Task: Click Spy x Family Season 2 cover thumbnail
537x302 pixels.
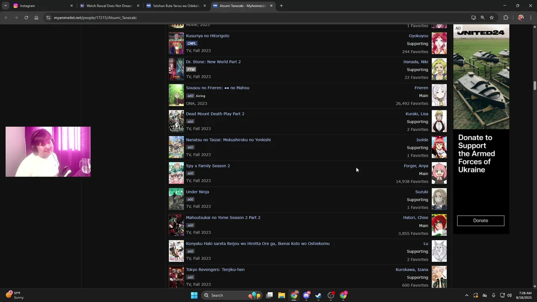Action: (x=176, y=173)
